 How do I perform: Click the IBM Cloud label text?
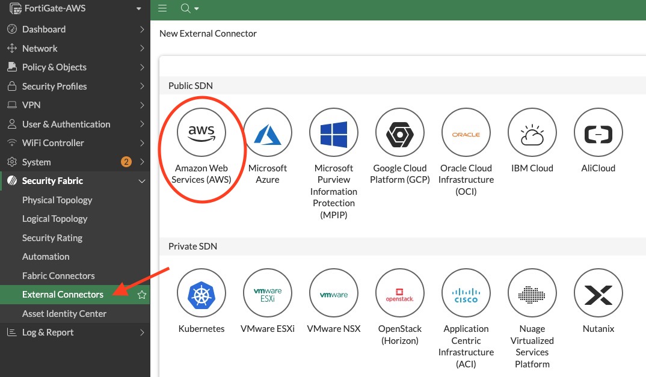tap(532, 168)
